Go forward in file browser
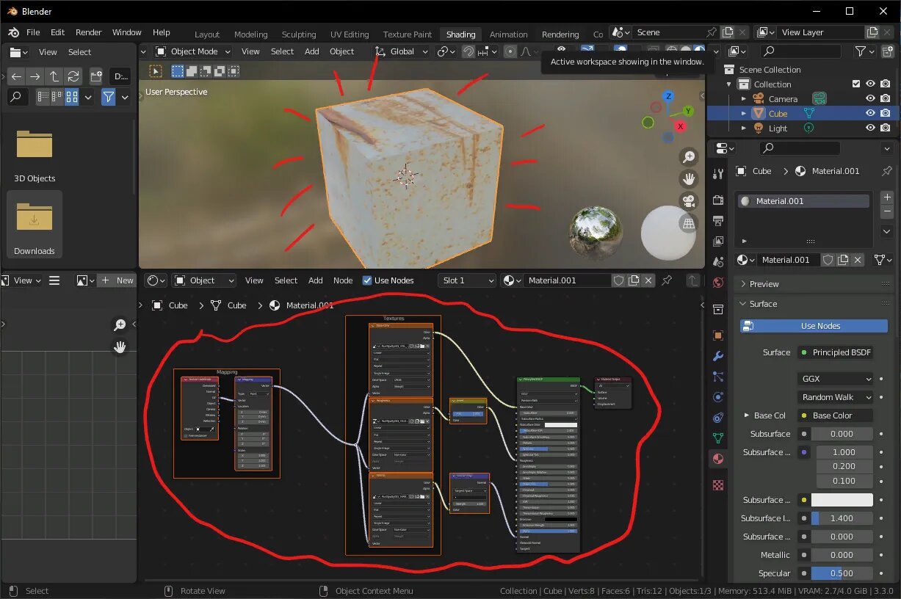 coord(35,76)
